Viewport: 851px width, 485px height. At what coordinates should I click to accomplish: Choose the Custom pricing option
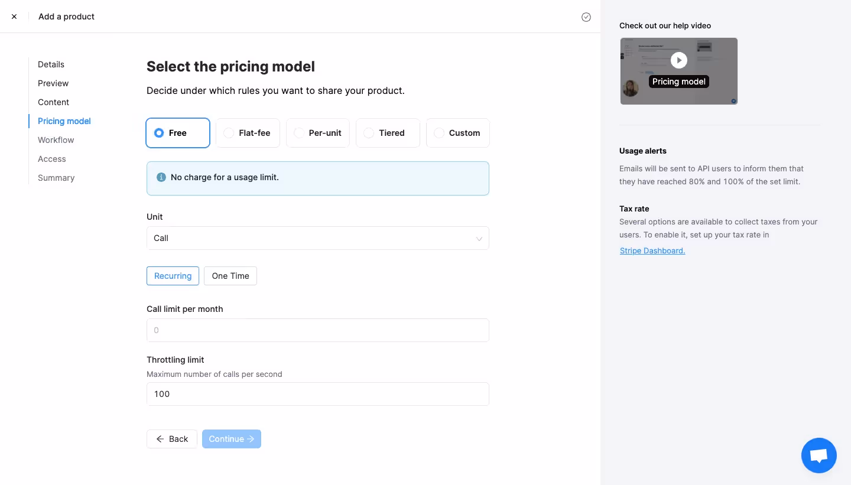tap(458, 133)
